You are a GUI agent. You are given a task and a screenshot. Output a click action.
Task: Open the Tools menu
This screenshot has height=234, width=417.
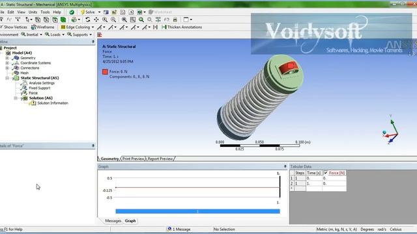pyautogui.click(x=45, y=12)
